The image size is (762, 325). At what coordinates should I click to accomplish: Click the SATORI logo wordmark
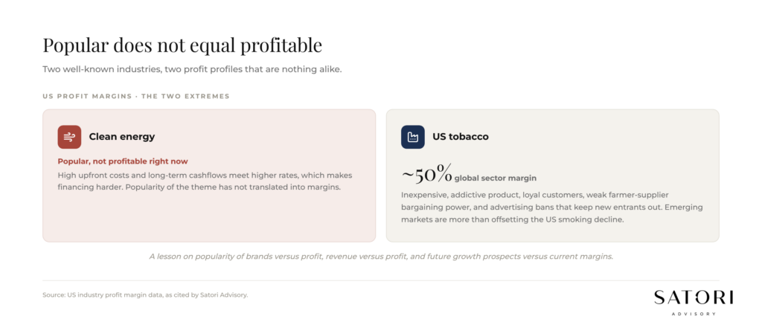point(694,297)
